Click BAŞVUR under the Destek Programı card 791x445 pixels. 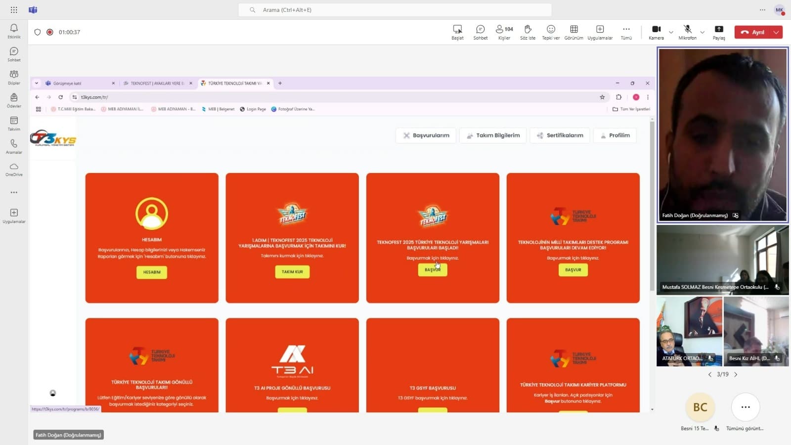[573, 270]
